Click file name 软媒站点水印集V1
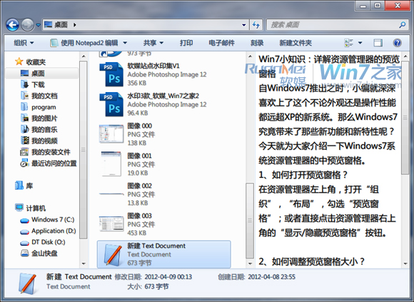 coord(153,66)
